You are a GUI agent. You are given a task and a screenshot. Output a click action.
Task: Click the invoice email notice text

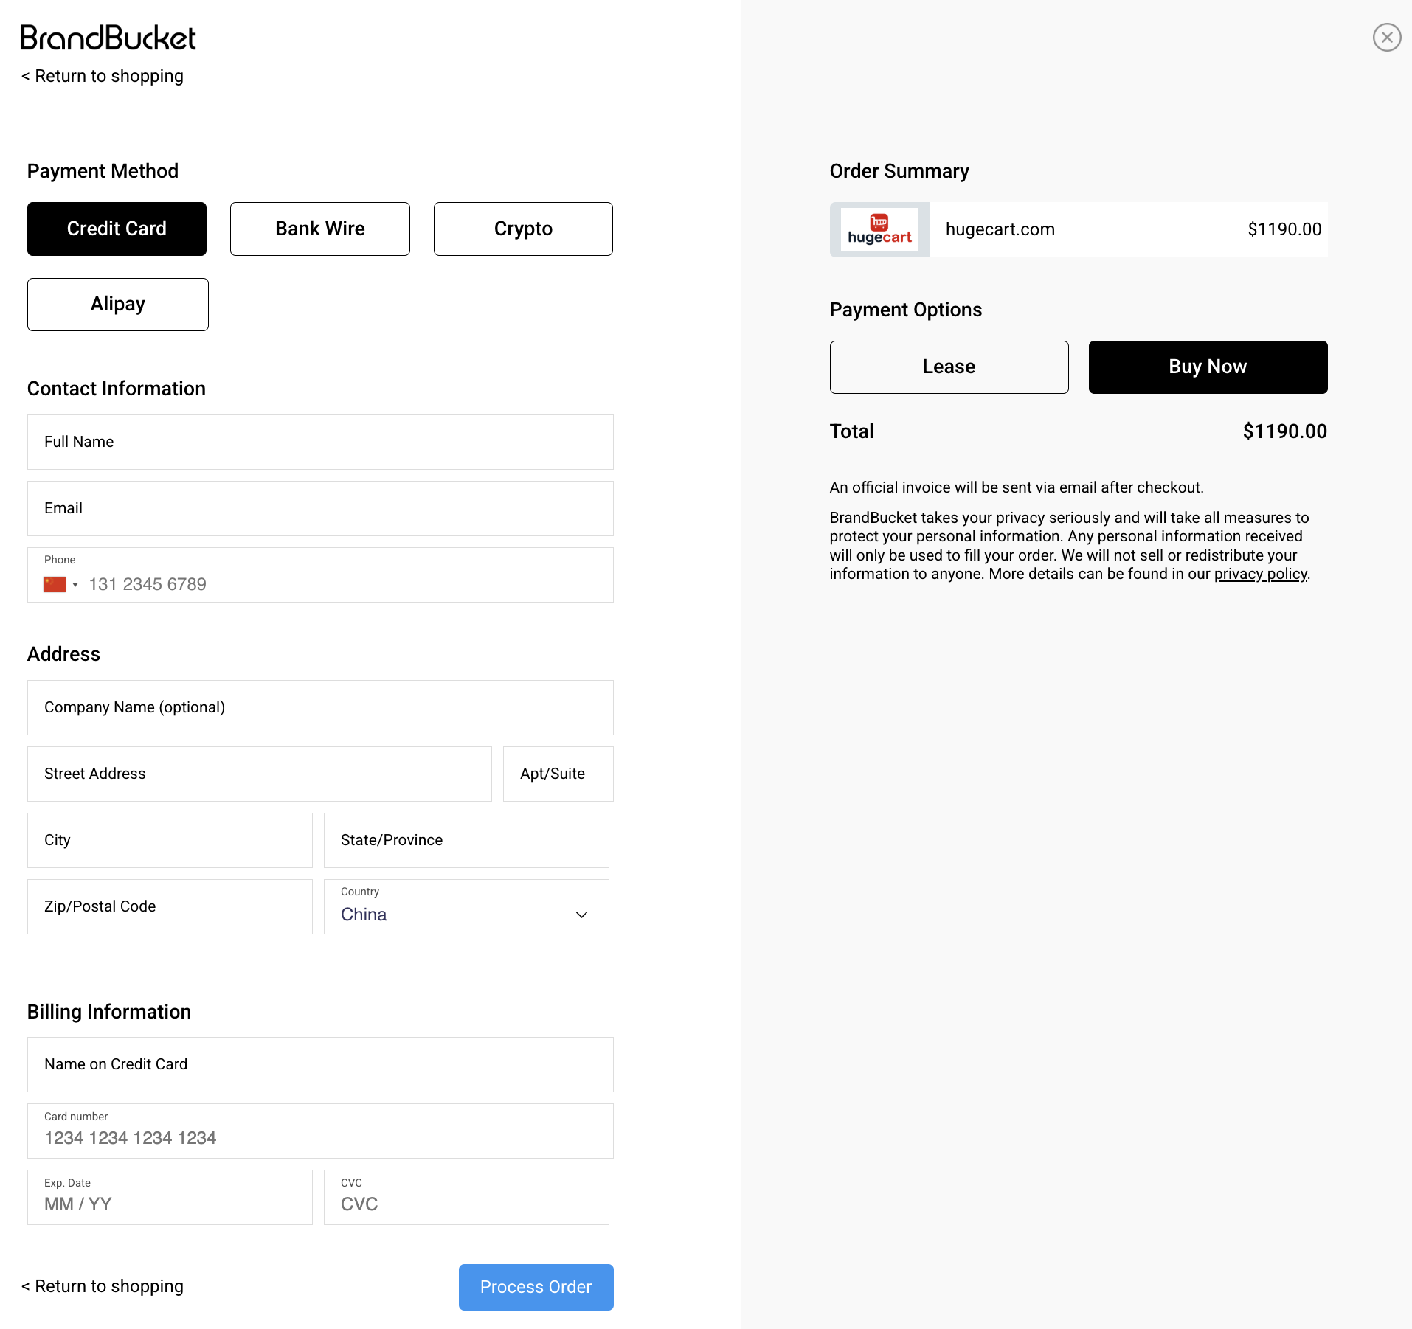(x=1017, y=487)
